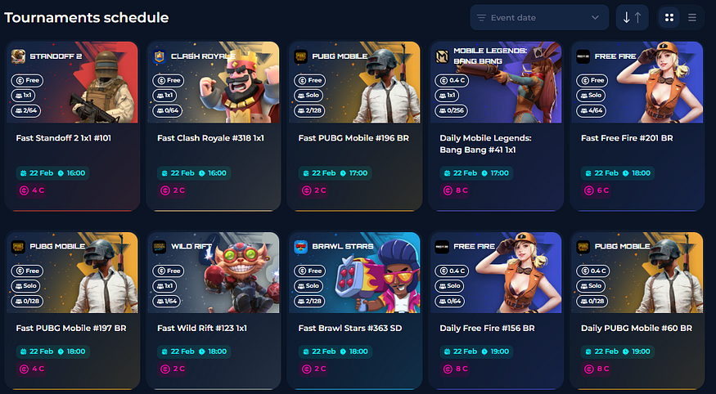The width and height of the screenshot is (716, 394).
Task: Click calendar icon on Fast Brawl Stars card
Action: point(307,351)
